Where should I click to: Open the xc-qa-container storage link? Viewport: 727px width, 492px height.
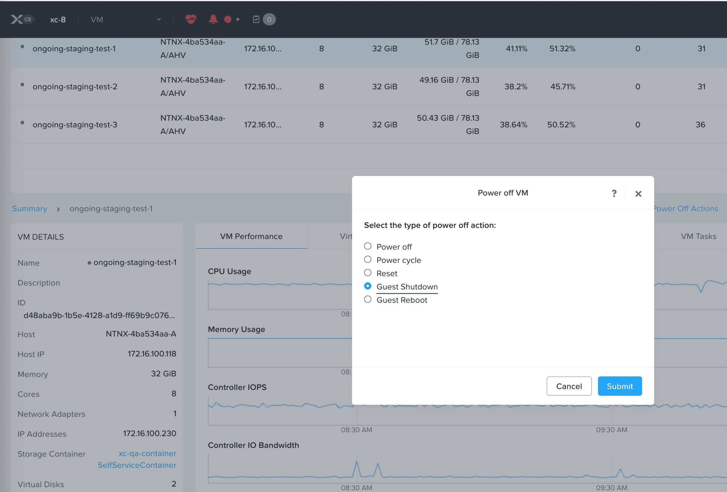(x=147, y=453)
